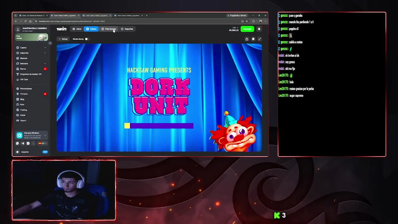This screenshot has height=224, width=398.
Task: Open the notifications bell
Action: click(x=259, y=29)
